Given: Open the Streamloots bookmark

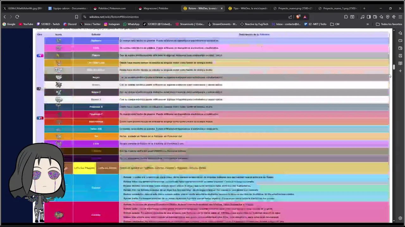Looking at the screenshot, I should pyautogui.click(x=190, y=24).
